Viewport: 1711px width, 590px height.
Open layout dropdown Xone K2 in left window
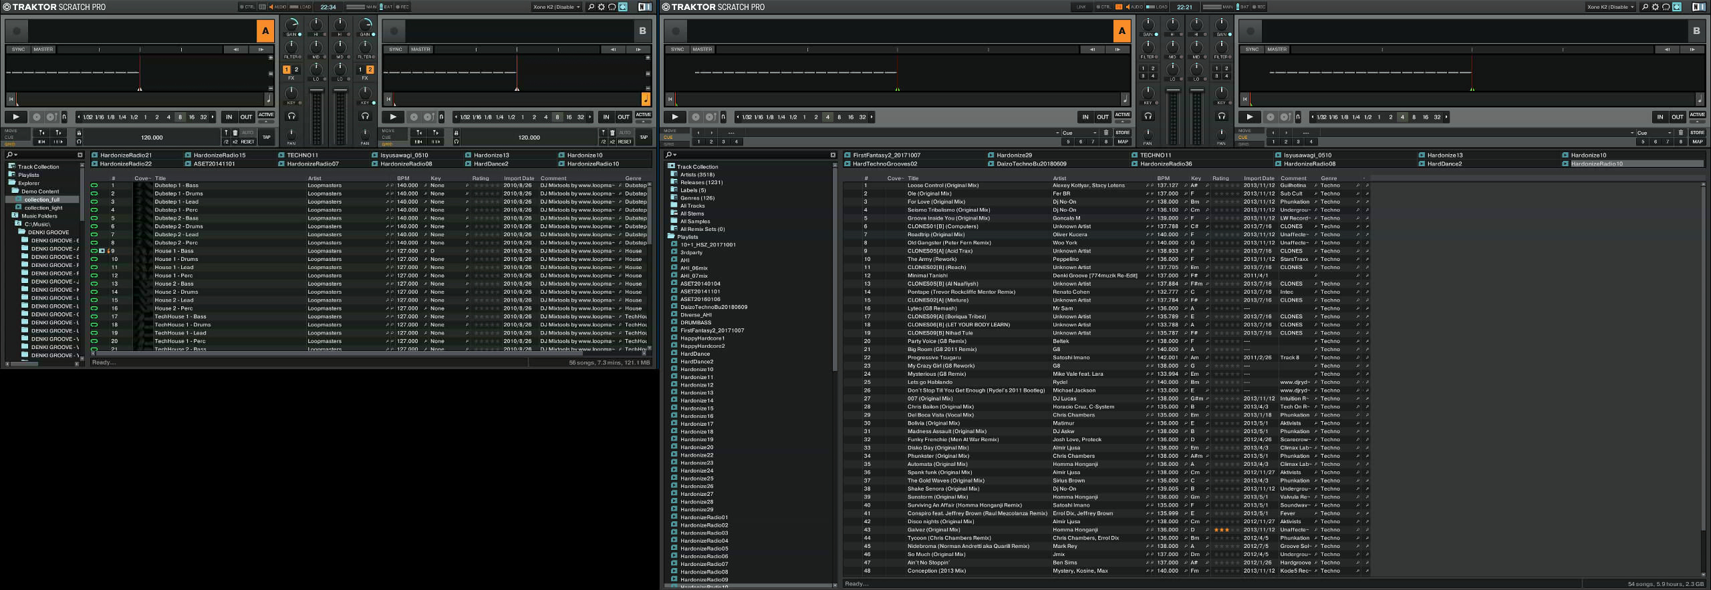(556, 7)
